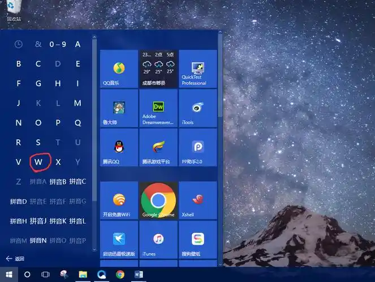Launch Adobe Dreamweaver from the tiles
Screen dimensions: 375x282
158,108
